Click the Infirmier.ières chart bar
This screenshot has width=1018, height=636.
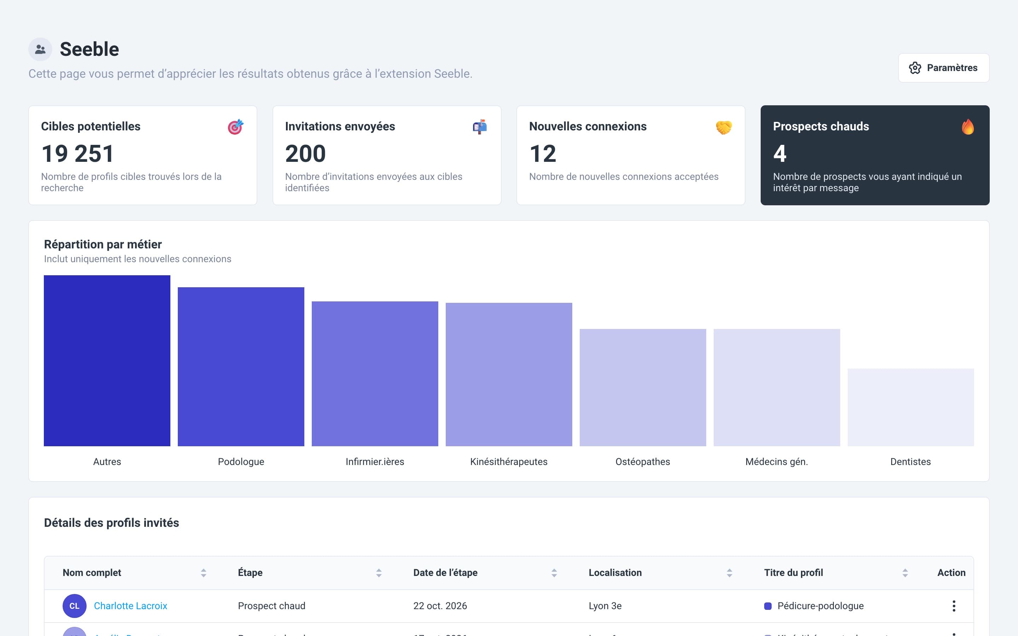(375, 373)
